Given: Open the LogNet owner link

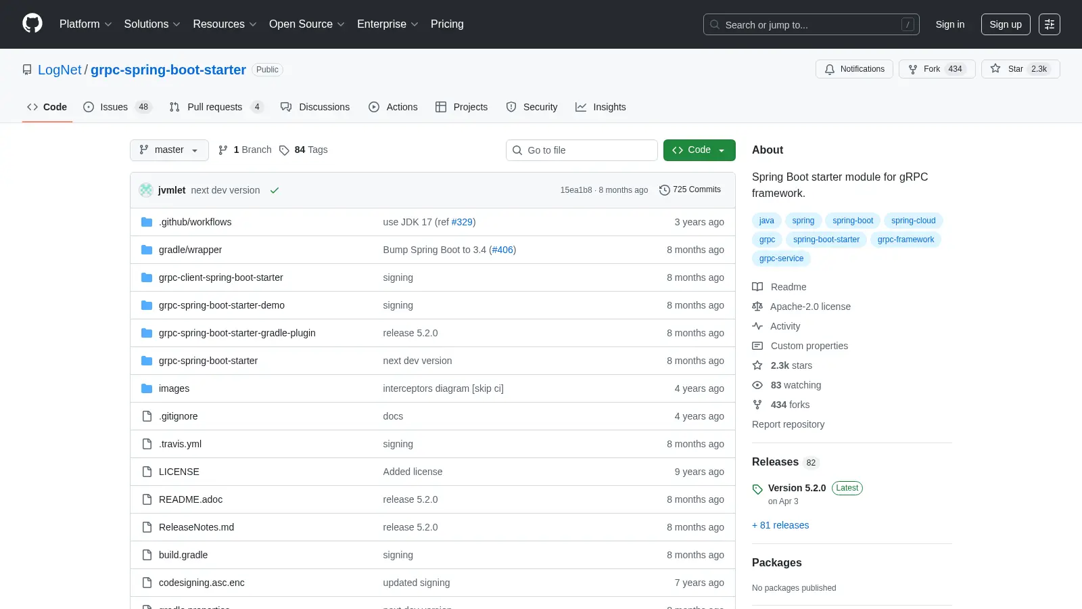Looking at the screenshot, I should (x=60, y=70).
